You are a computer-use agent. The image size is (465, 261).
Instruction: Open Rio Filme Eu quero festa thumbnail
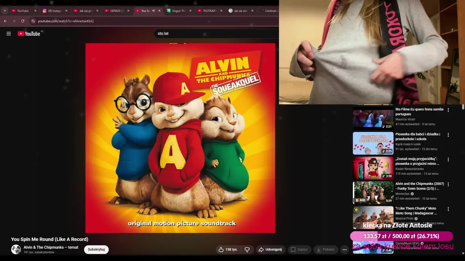click(x=373, y=118)
